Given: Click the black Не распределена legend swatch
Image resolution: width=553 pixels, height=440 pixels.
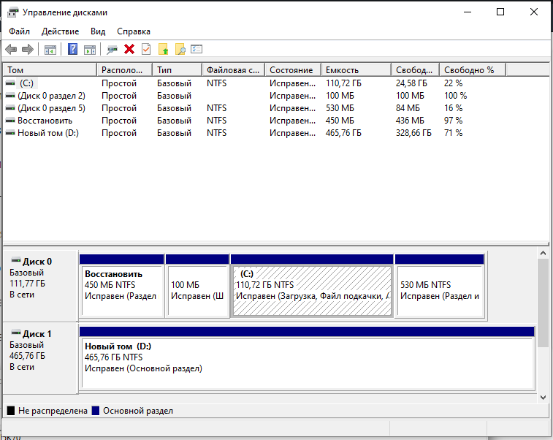Looking at the screenshot, I should (x=11, y=410).
